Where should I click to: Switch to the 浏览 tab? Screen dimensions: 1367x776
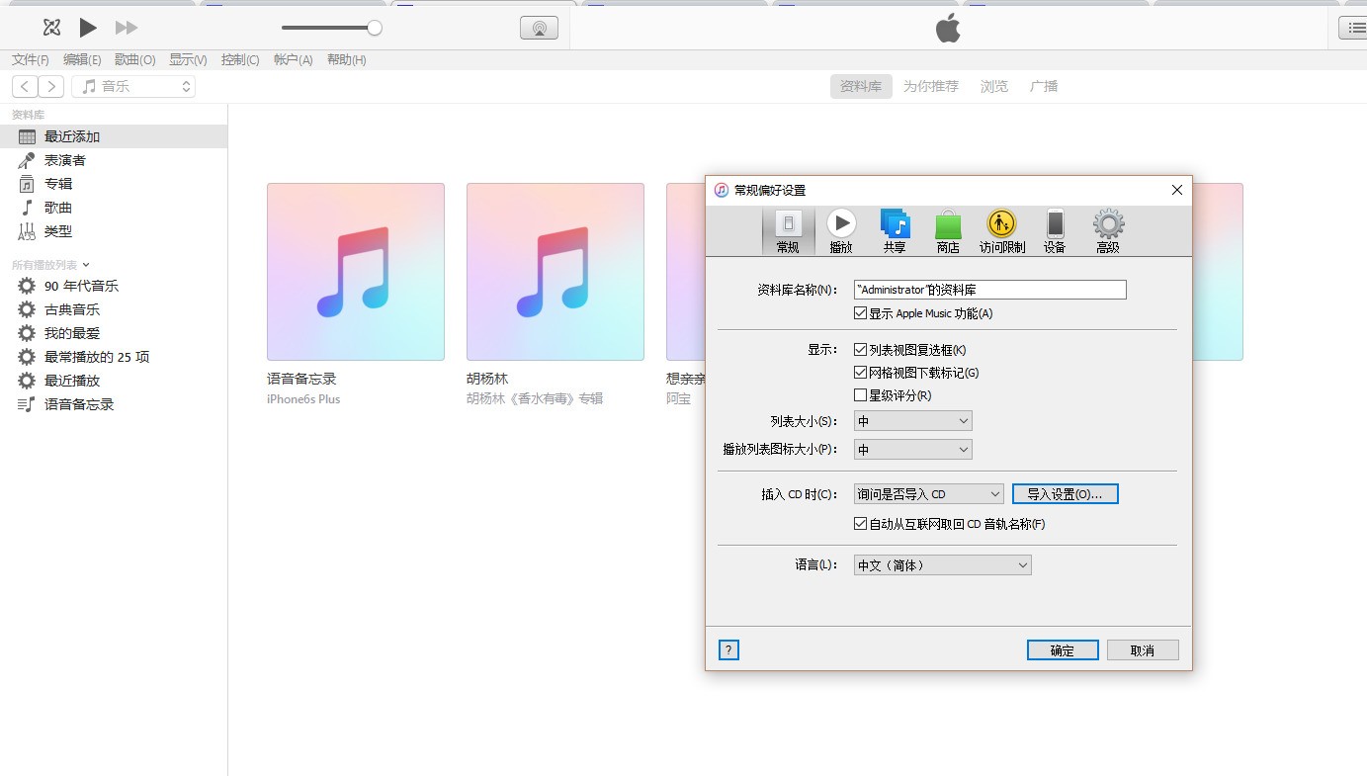[994, 86]
